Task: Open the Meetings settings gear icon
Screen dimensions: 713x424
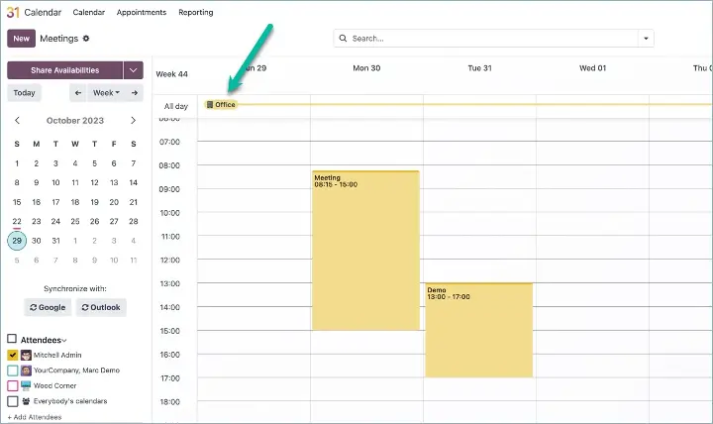Action: pyautogui.click(x=86, y=39)
